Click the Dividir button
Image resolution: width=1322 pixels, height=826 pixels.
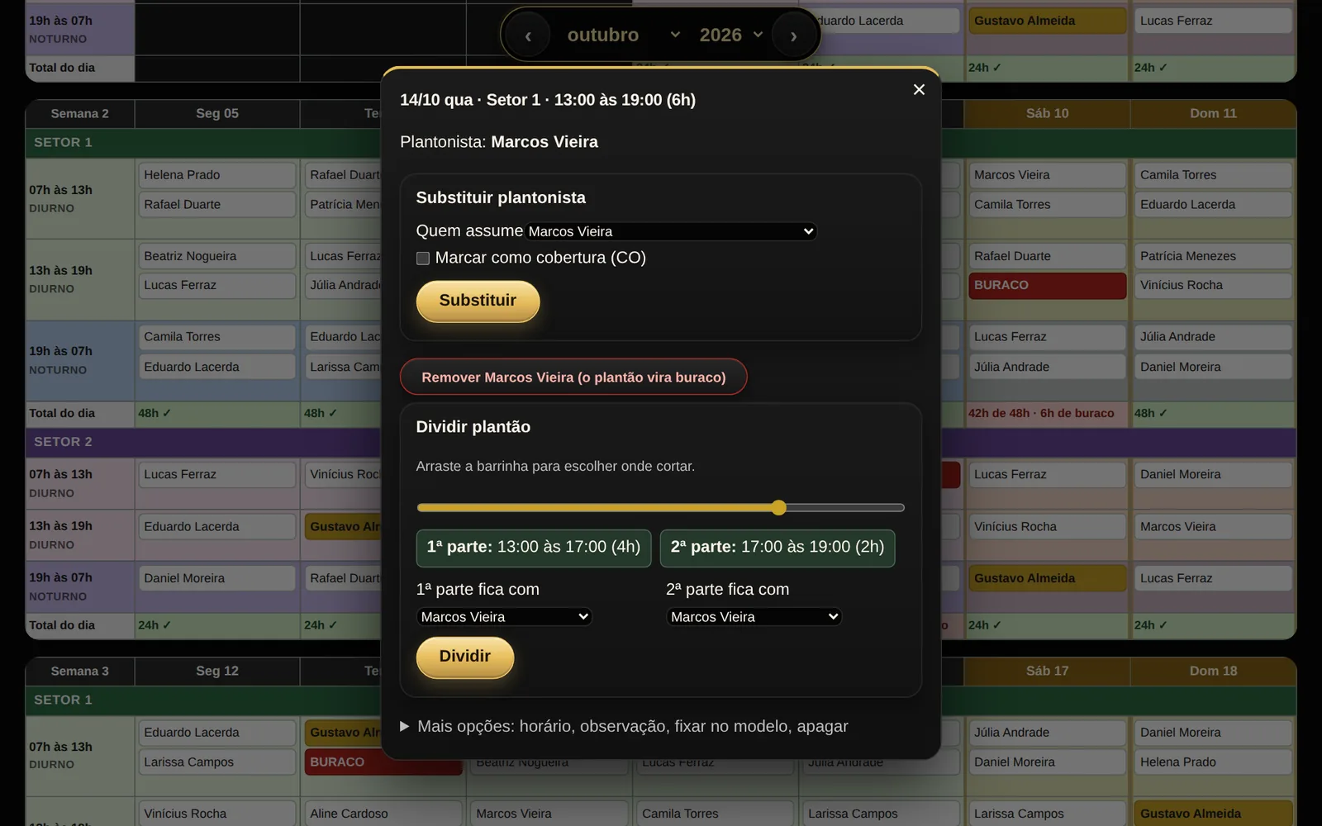[x=465, y=657]
